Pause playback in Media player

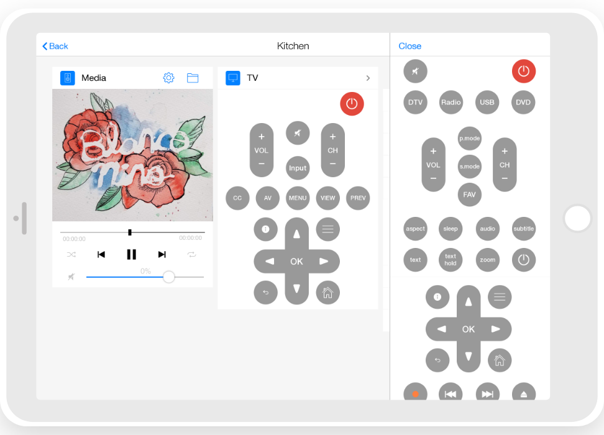[131, 254]
